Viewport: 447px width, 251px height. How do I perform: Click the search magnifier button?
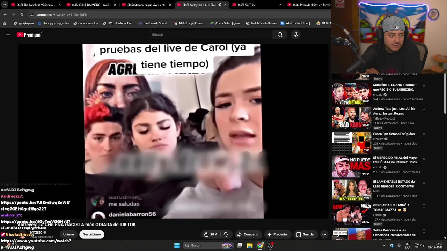click(x=280, y=35)
